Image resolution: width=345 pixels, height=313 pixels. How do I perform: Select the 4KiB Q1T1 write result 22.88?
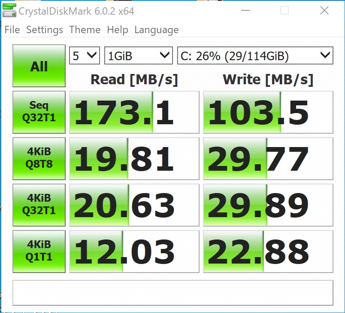pyautogui.click(x=268, y=252)
